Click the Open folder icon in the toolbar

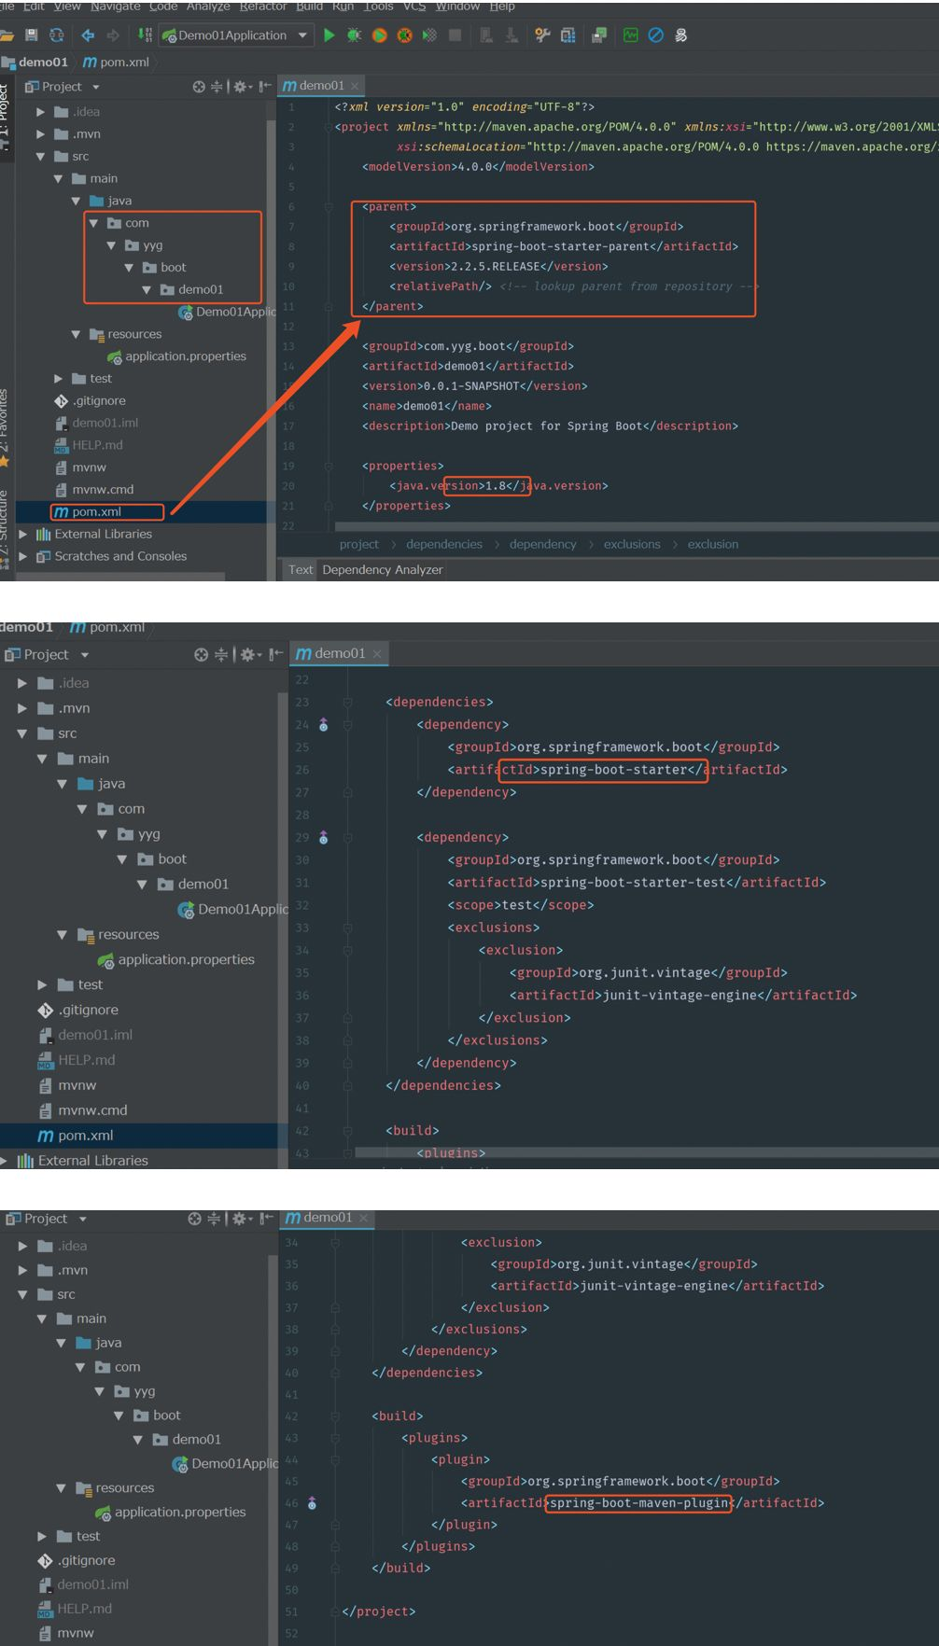pyautogui.click(x=7, y=35)
